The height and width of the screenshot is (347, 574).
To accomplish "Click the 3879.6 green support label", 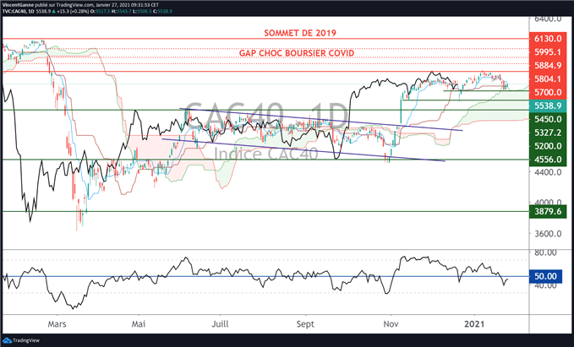I will point(548,211).
